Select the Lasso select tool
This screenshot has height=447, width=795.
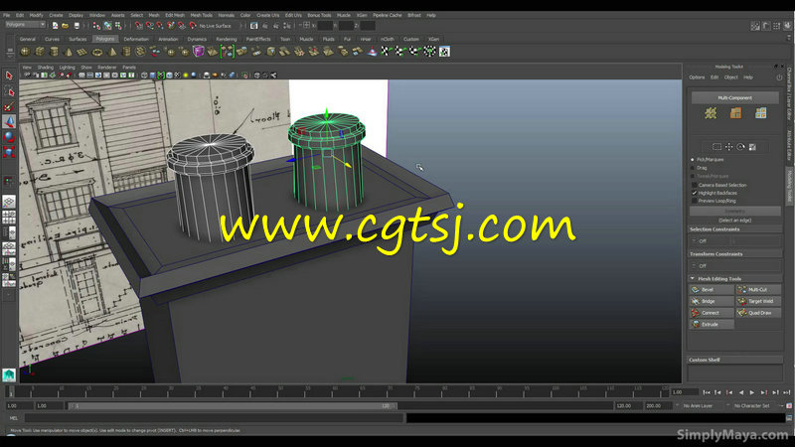[x=9, y=91]
